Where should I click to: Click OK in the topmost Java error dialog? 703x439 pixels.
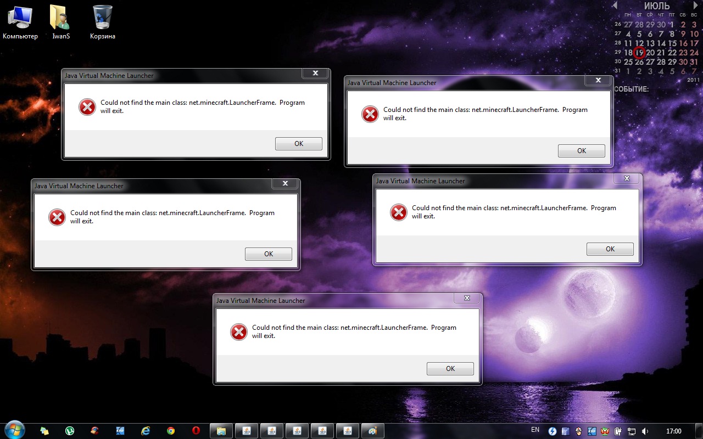tap(299, 144)
